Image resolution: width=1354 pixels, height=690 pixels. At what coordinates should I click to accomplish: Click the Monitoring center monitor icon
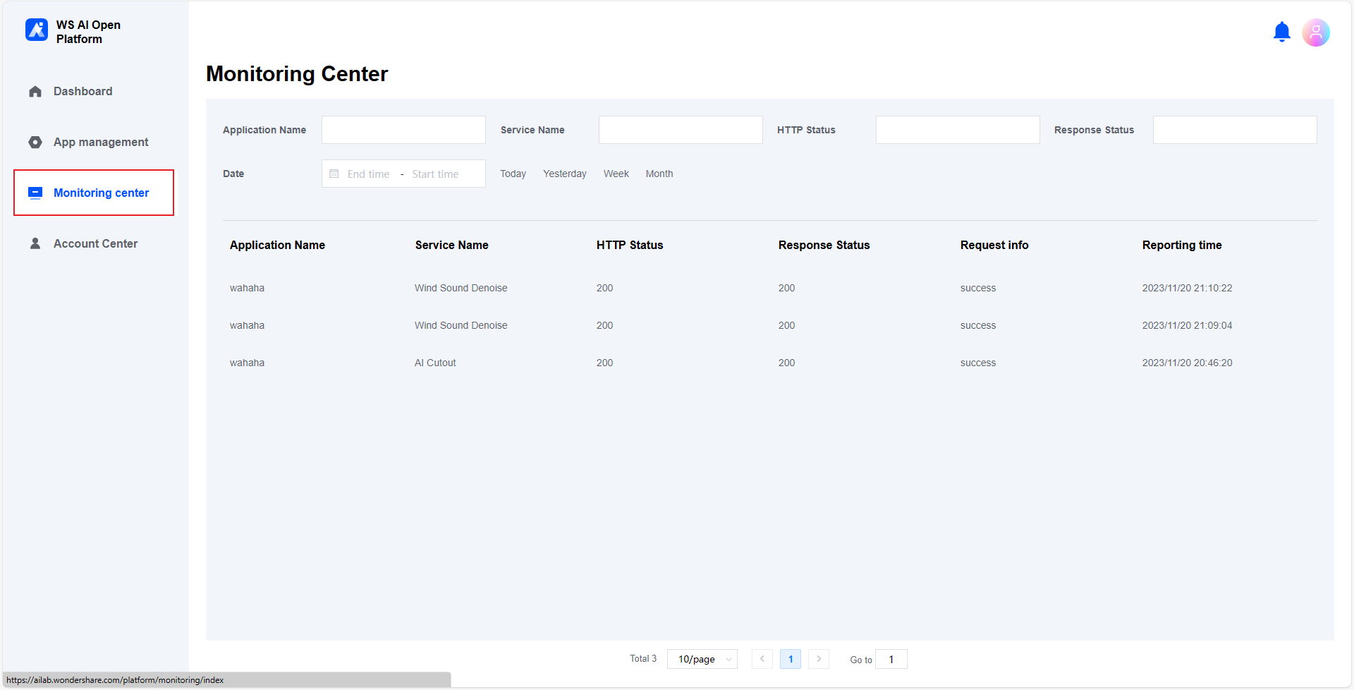(x=35, y=193)
